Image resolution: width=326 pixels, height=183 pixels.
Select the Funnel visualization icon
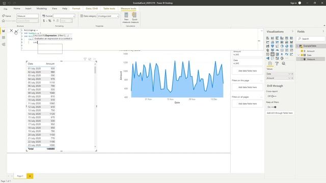(273, 46)
